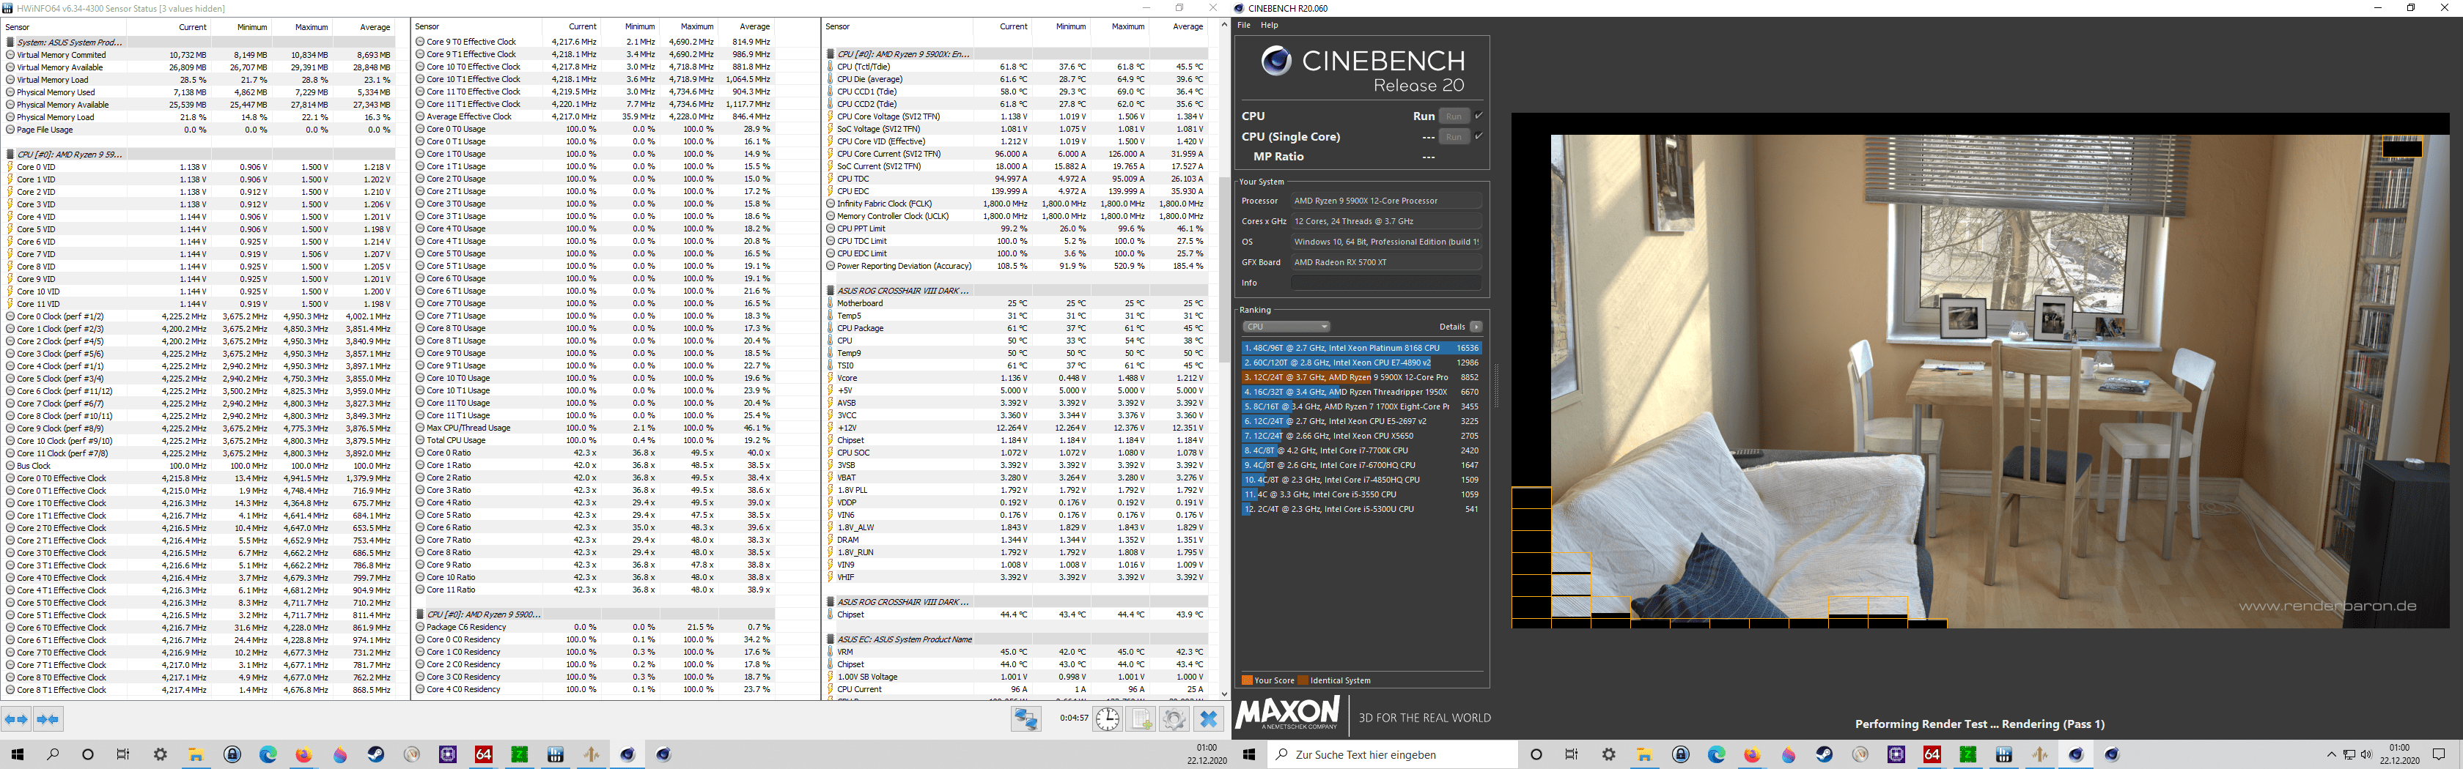
Task: Close HWiNFO sensors with the blue X icon
Action: pos(1209,718)
